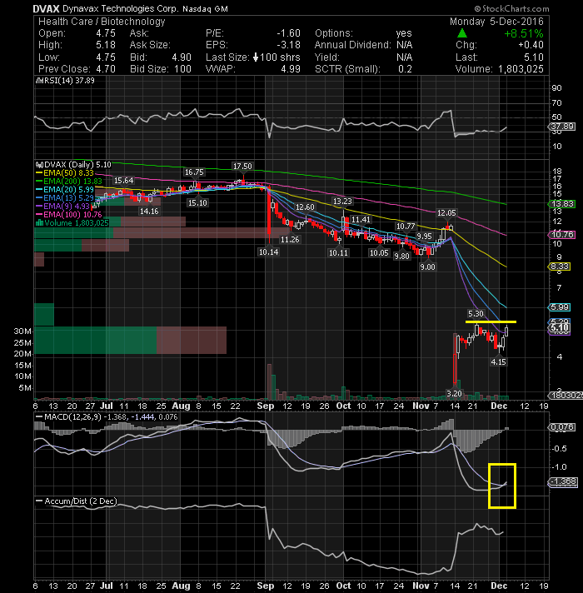
Task: Click the EMA(100) 10.76 legend entry
Action: (69, 214)
